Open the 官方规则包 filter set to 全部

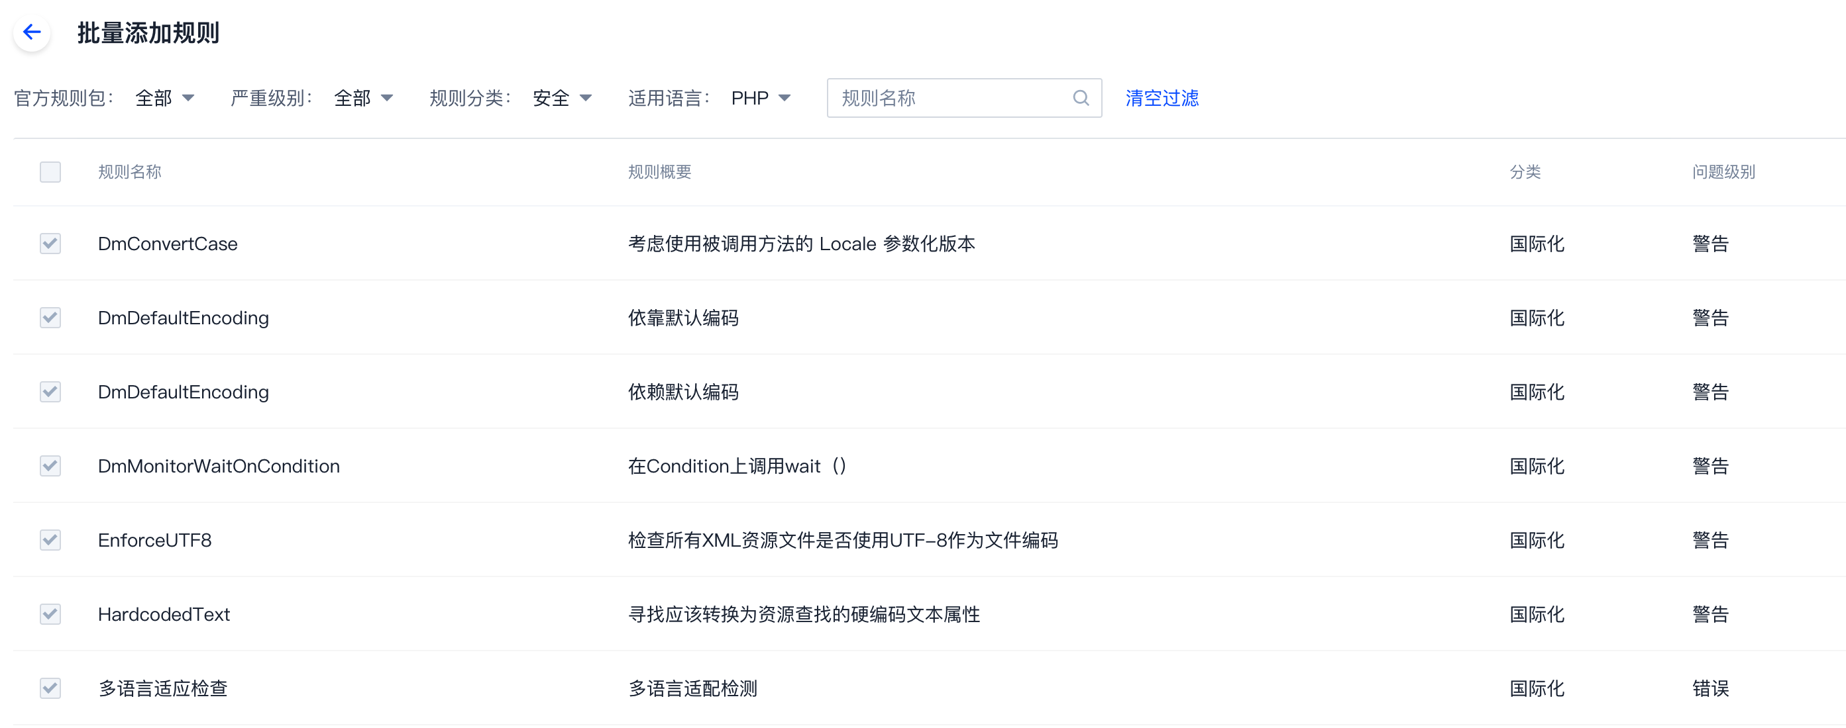[154, 98]
